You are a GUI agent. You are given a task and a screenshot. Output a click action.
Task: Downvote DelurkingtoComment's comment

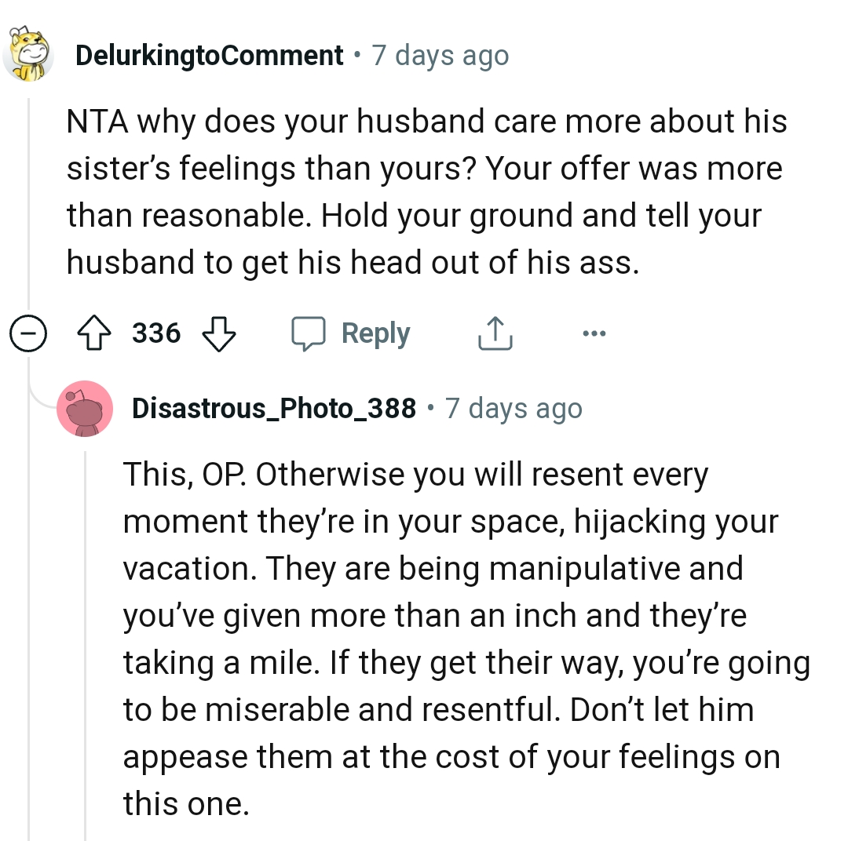tap(218, 333)
